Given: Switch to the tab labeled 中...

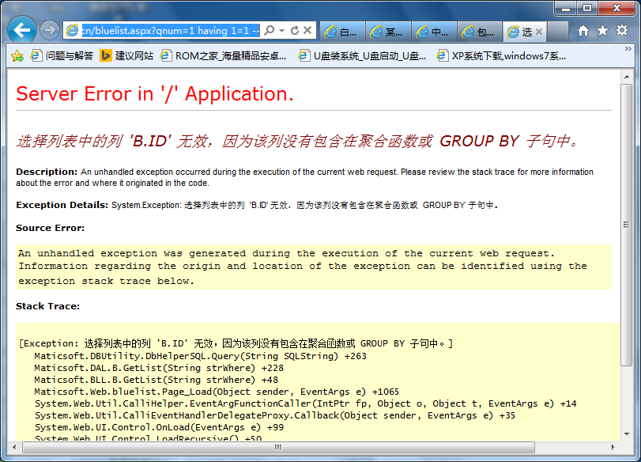Looking at the screenshot, I should (434, 32).
